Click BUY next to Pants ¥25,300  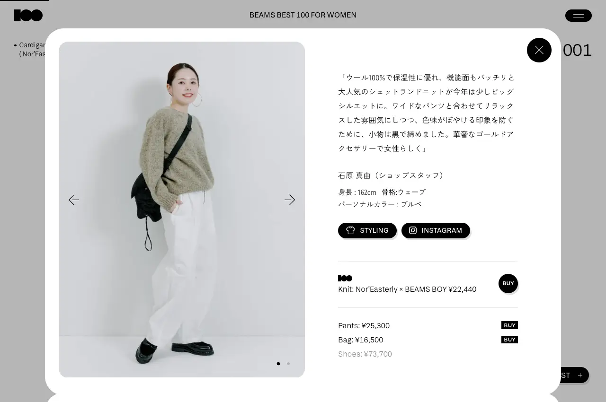[509, 325]
